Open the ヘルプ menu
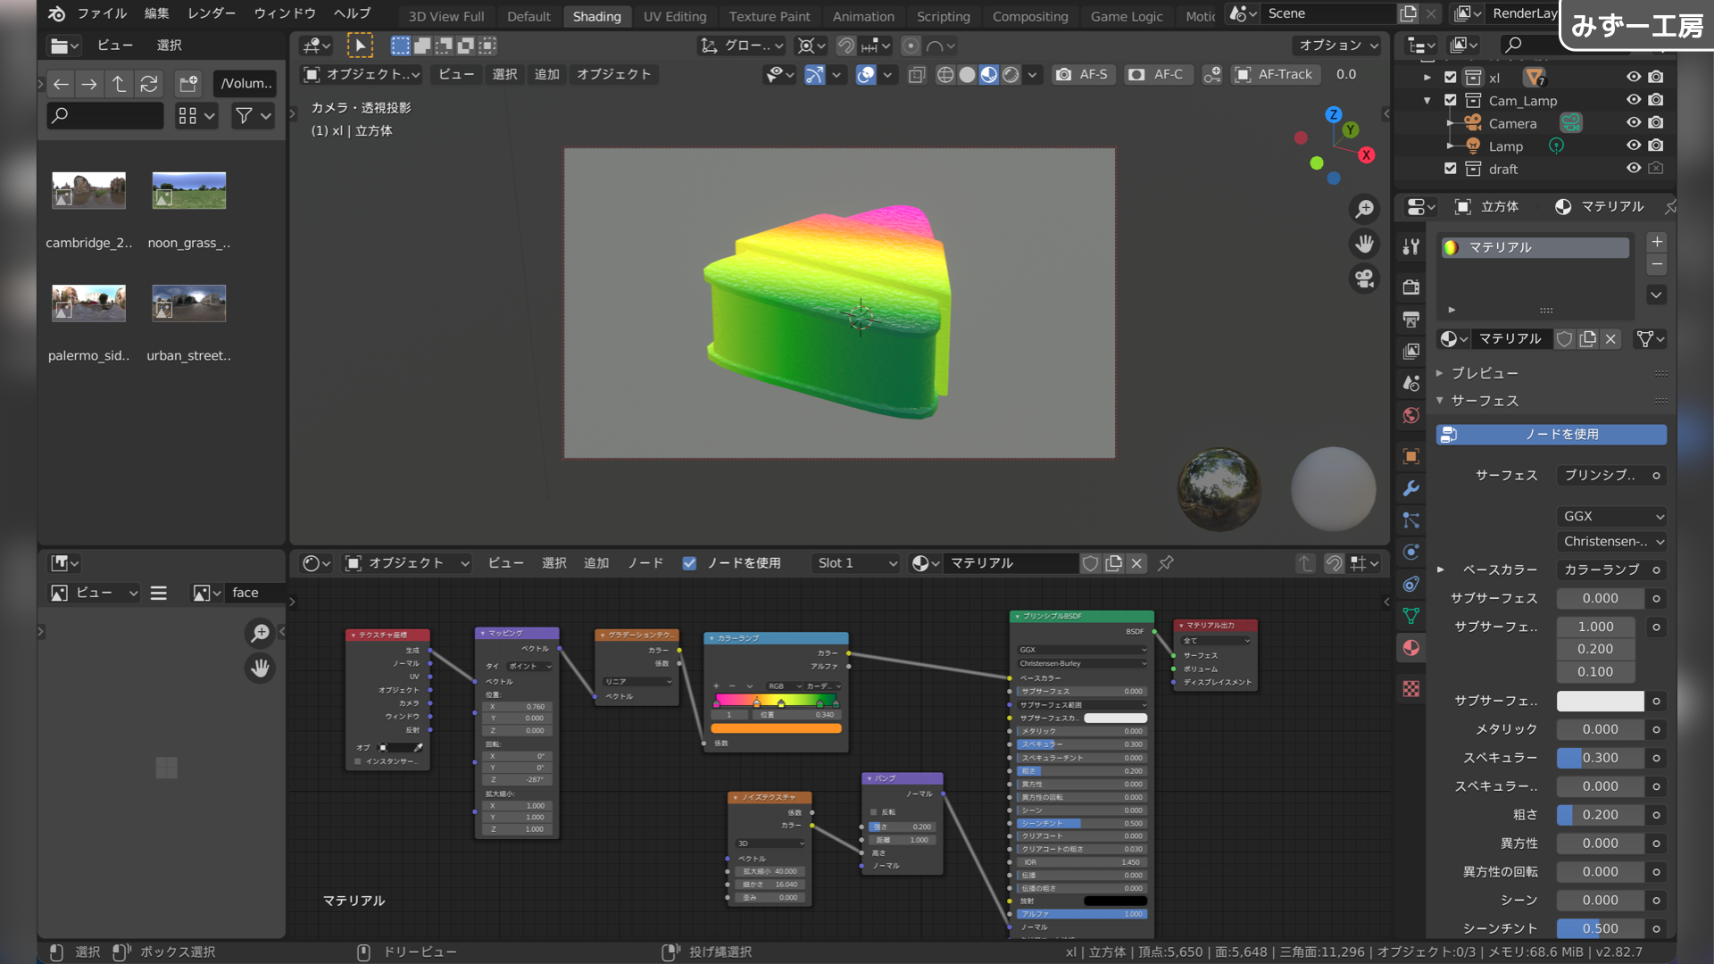Viewport: 1714px width, 964px height. pyautogui.click(x=352, y=13)
